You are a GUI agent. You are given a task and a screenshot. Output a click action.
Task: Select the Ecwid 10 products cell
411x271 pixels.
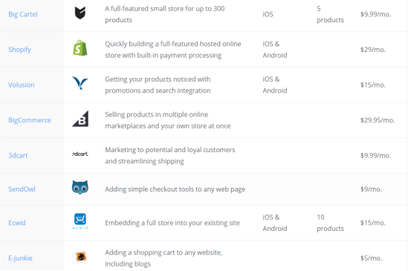pyautogui.click(x=330, y=223)
